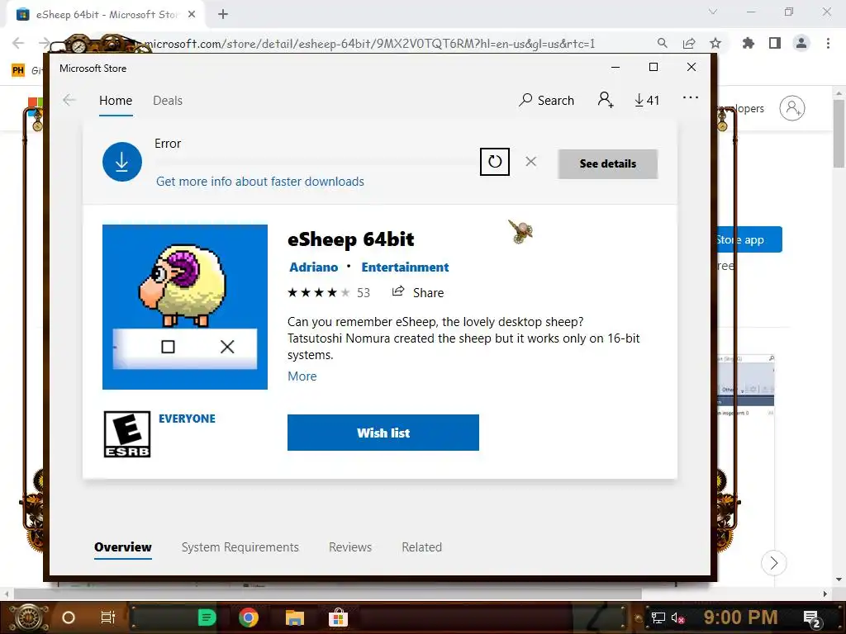
Task: Select the Overview tab
Action: [x=123, y=547]
